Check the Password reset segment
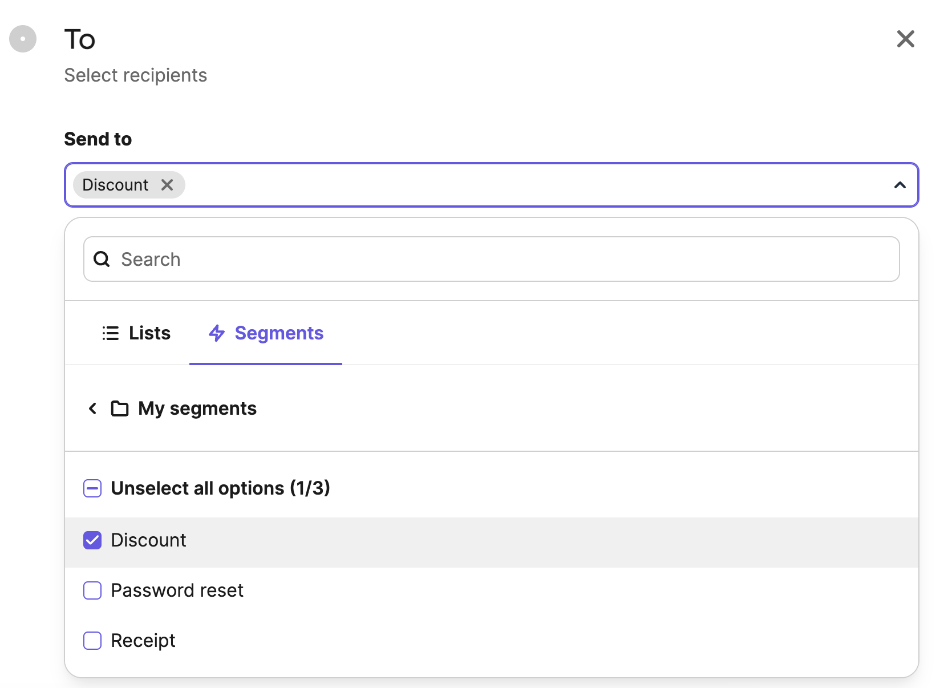 (x=92, y=590)
